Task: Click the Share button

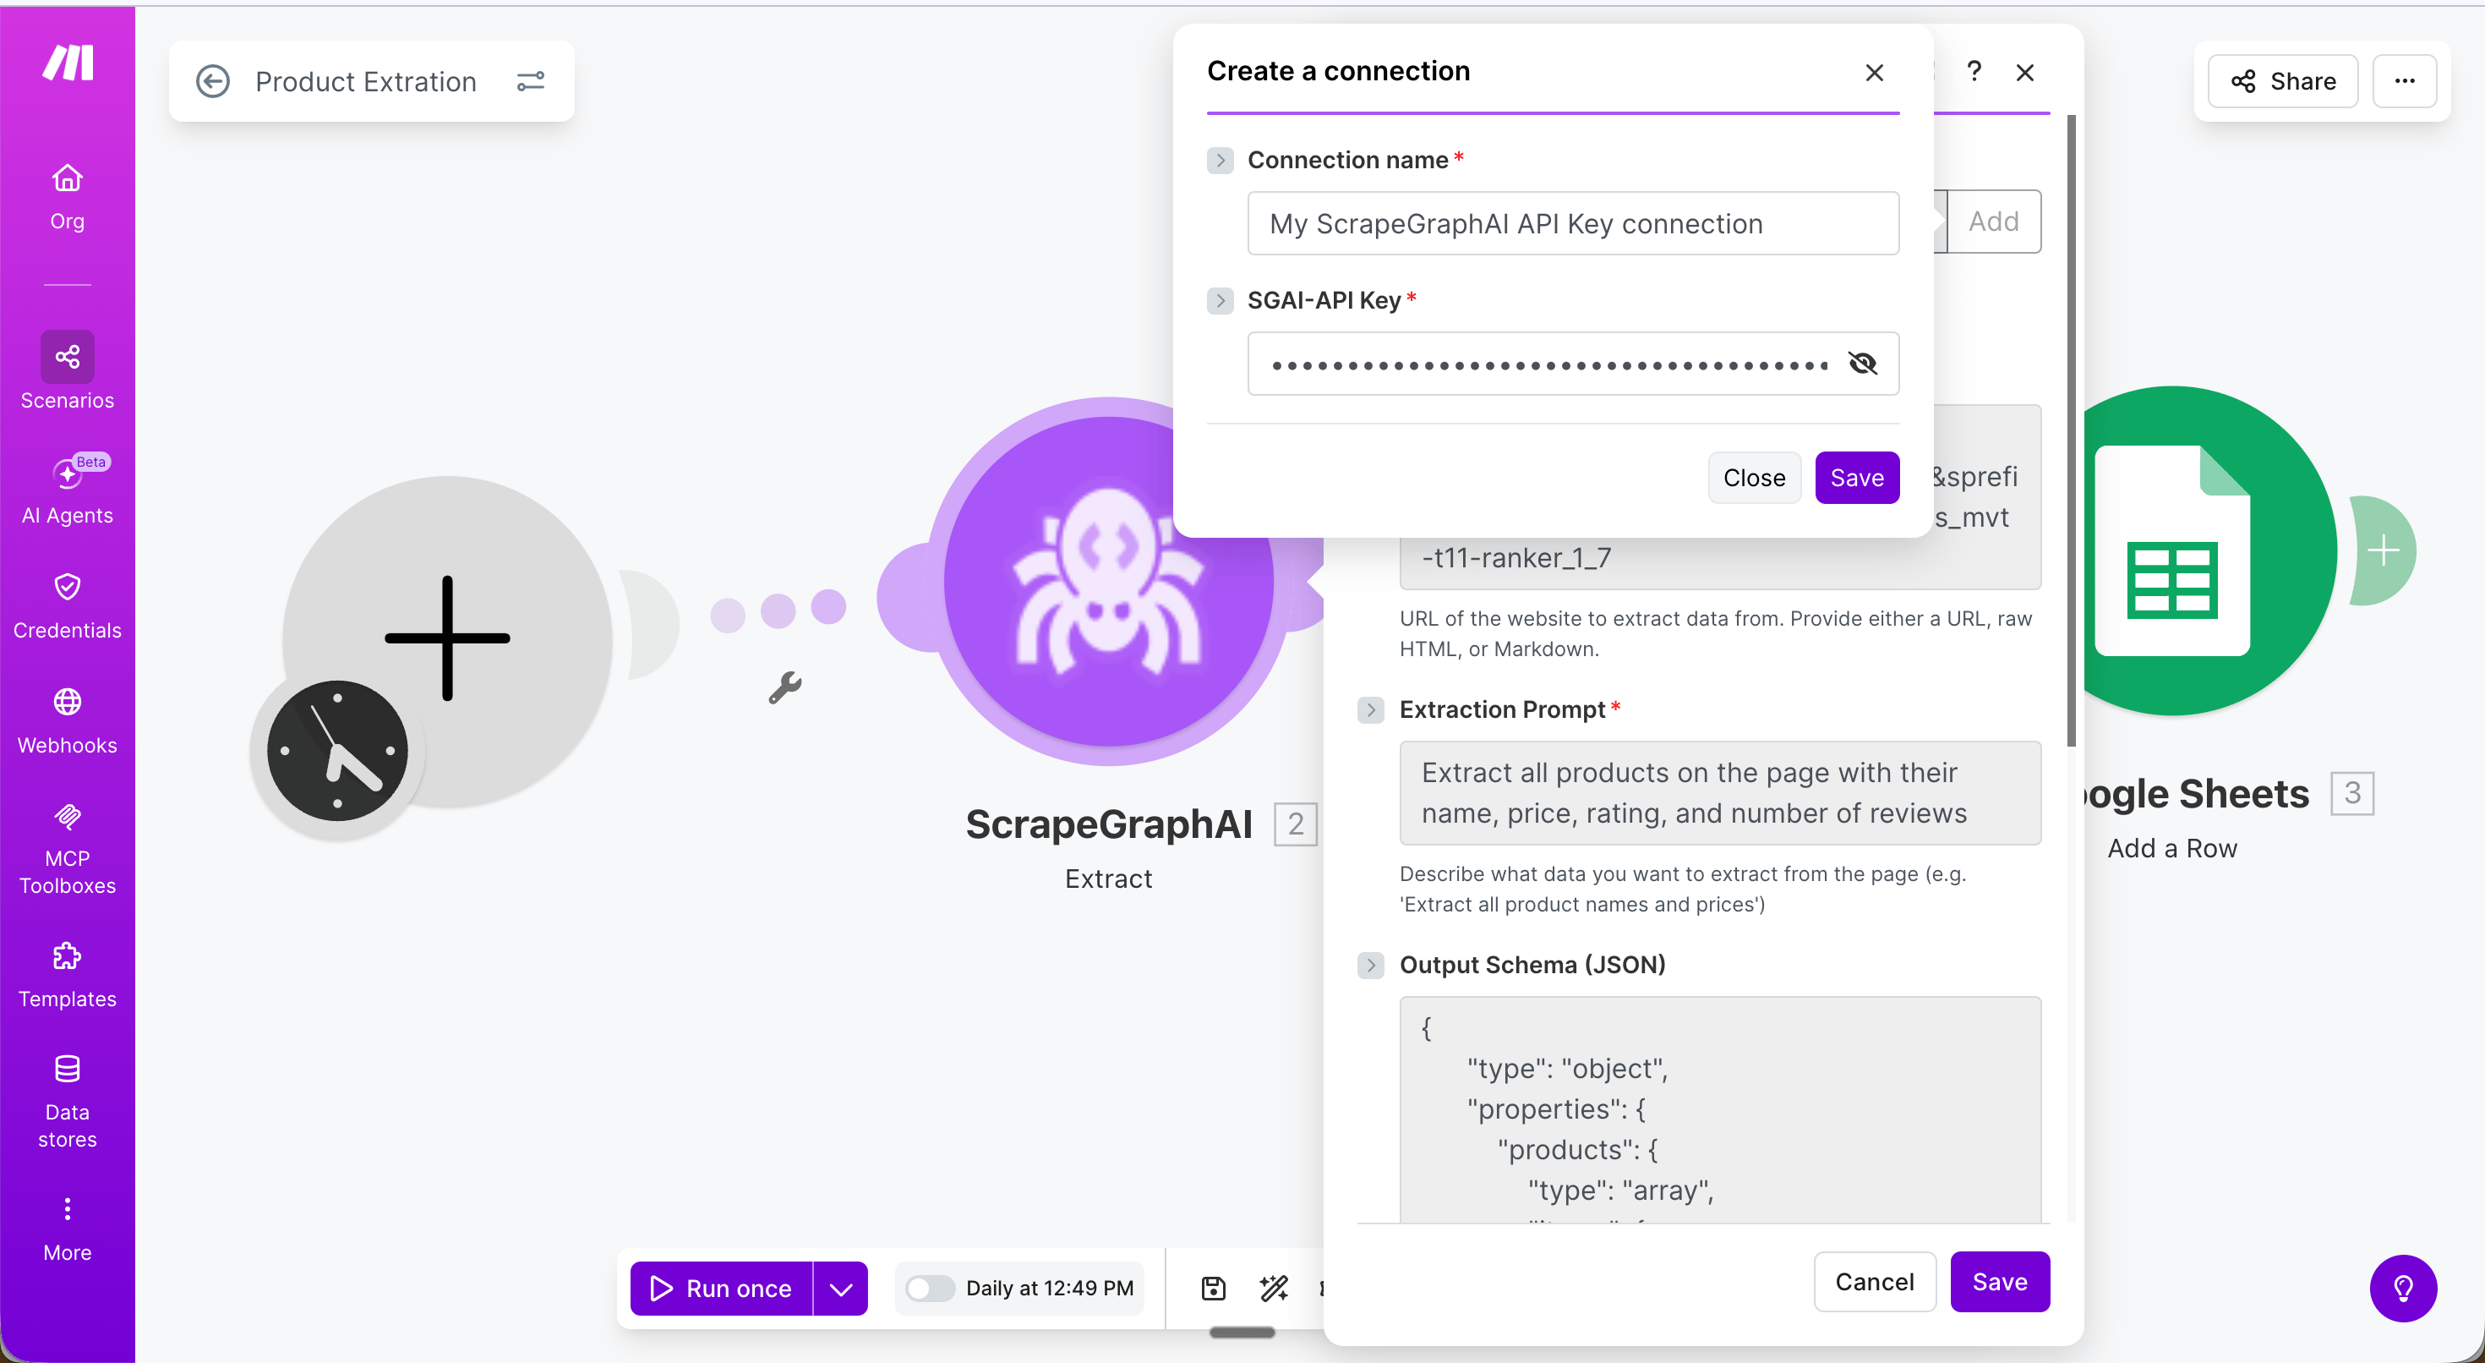Action: [x=2283, y=81]
